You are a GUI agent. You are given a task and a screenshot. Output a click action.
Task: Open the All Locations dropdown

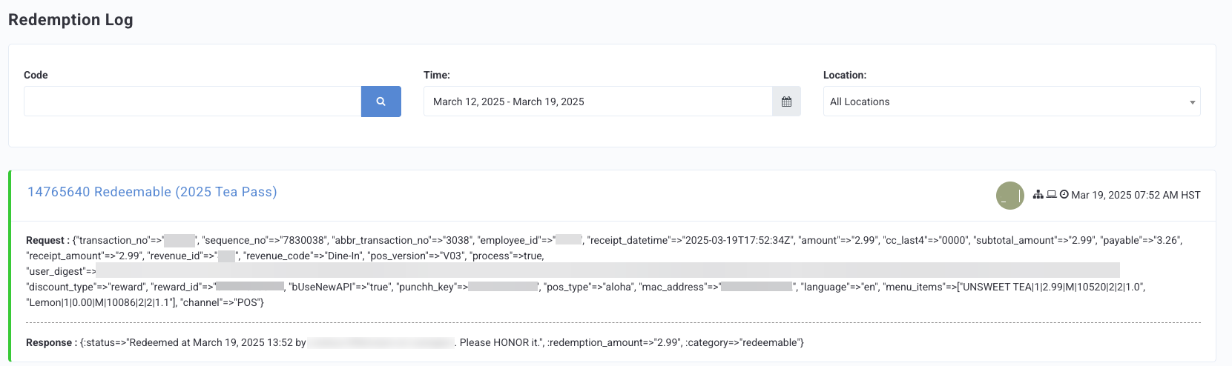click(1012, 102)
